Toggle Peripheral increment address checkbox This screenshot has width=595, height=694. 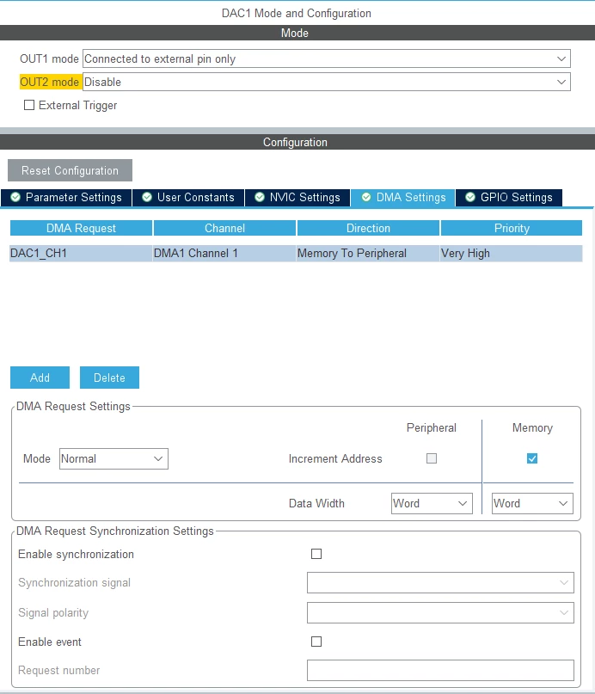point(432,458)
